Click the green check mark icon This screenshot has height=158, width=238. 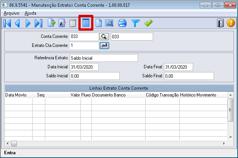coord(149,23)
